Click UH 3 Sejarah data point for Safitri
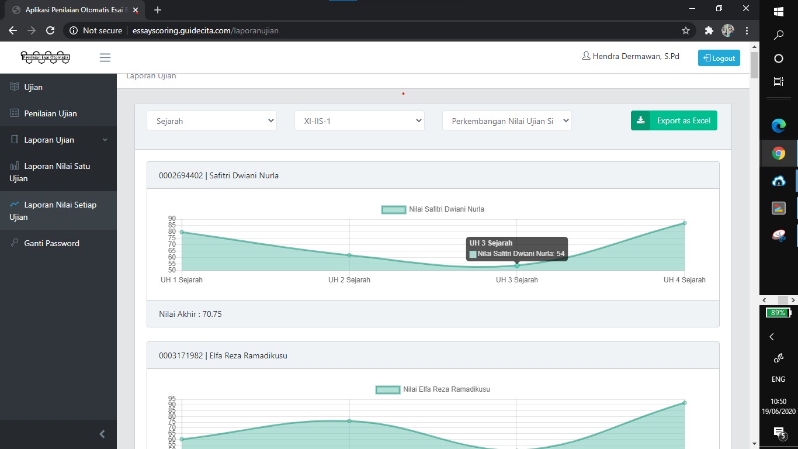Viewport: 798px width, 449px height. pyautogui.click(x=517, y=265)
